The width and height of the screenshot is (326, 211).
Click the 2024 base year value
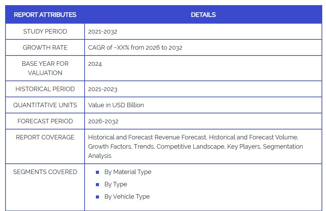(95, 64)
